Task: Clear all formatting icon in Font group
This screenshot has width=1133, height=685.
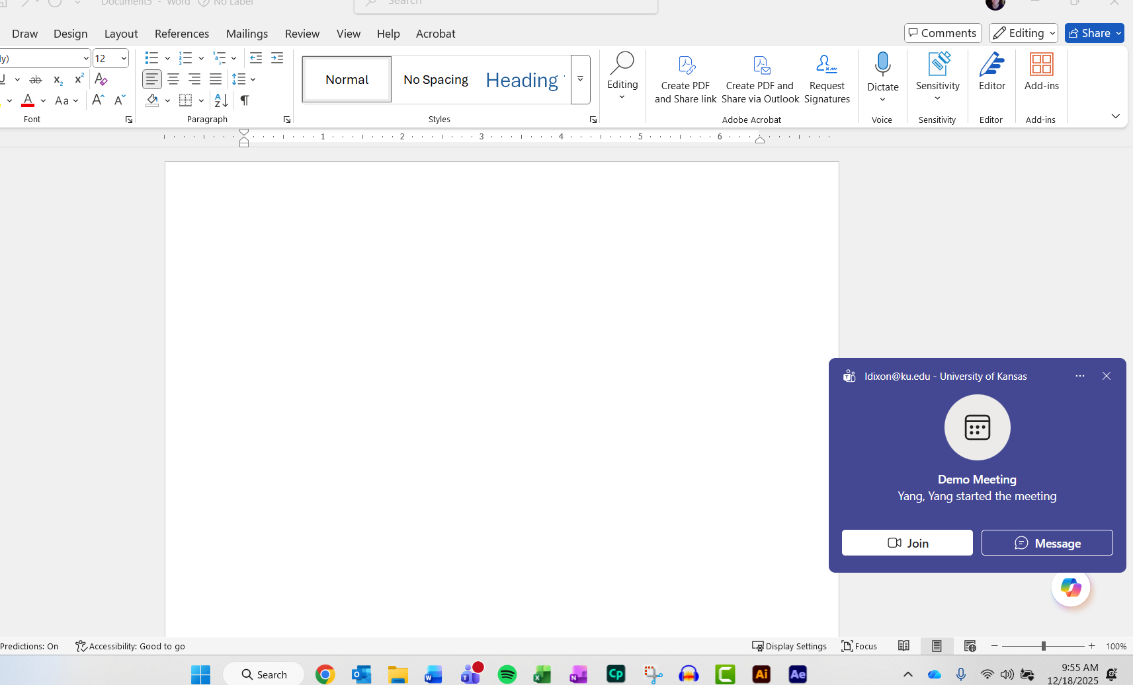Action: pos(101,79)
